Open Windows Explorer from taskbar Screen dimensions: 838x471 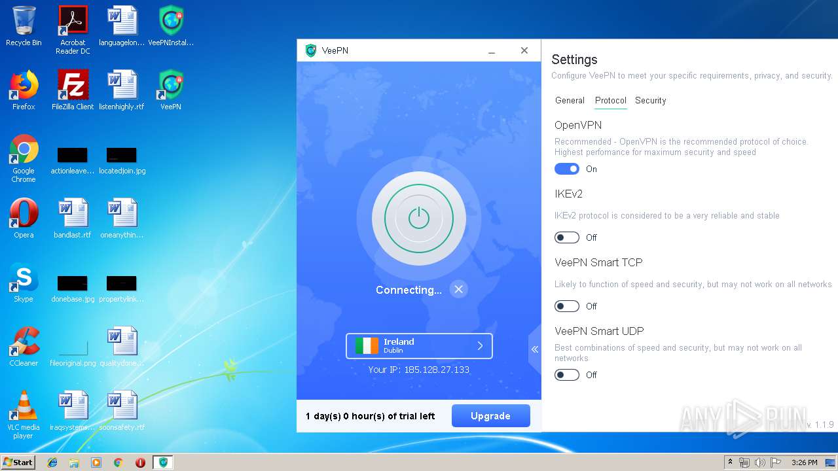point(74,462)
